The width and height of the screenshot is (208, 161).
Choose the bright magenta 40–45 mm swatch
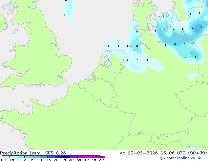[x=89, y=157]
